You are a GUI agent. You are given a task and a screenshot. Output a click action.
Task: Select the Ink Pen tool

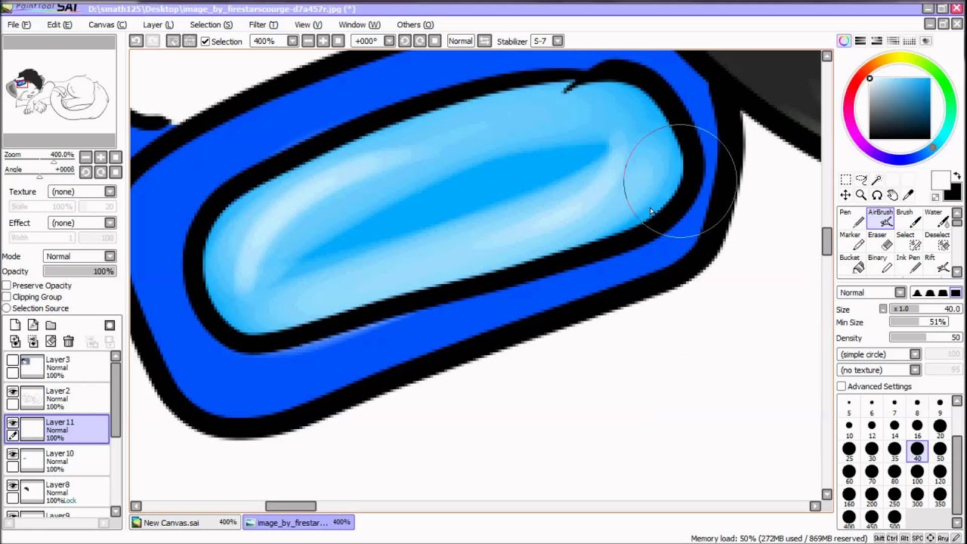pos(909,264)
